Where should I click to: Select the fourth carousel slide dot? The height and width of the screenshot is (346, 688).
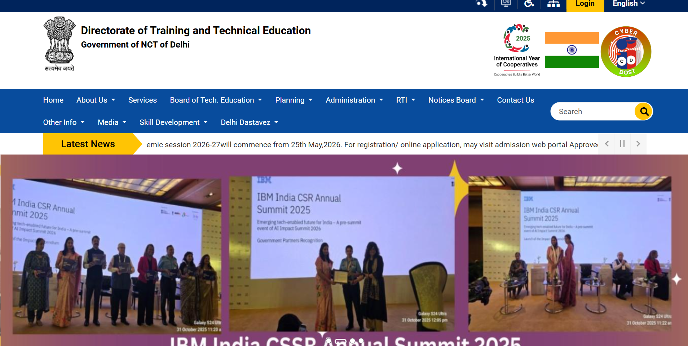pyautogui.click(x=361, y=341)
